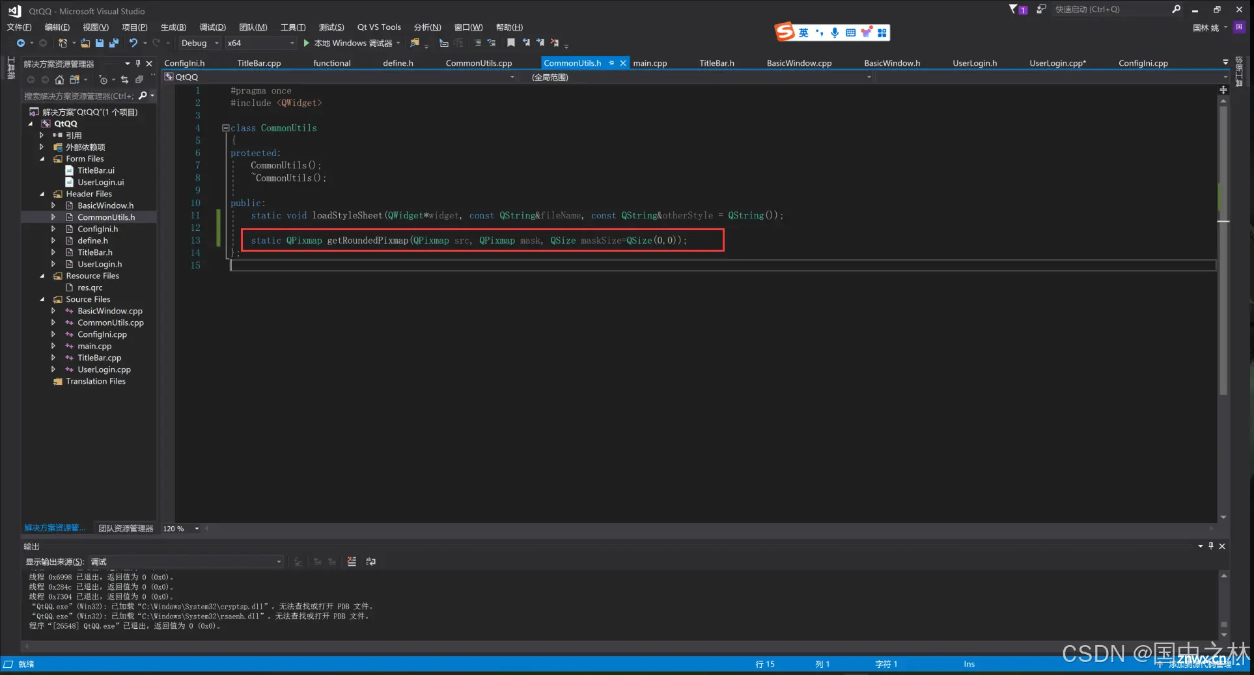Click the 国林 姚 account name
The image size is (1254, 675).
point(1206,27)
